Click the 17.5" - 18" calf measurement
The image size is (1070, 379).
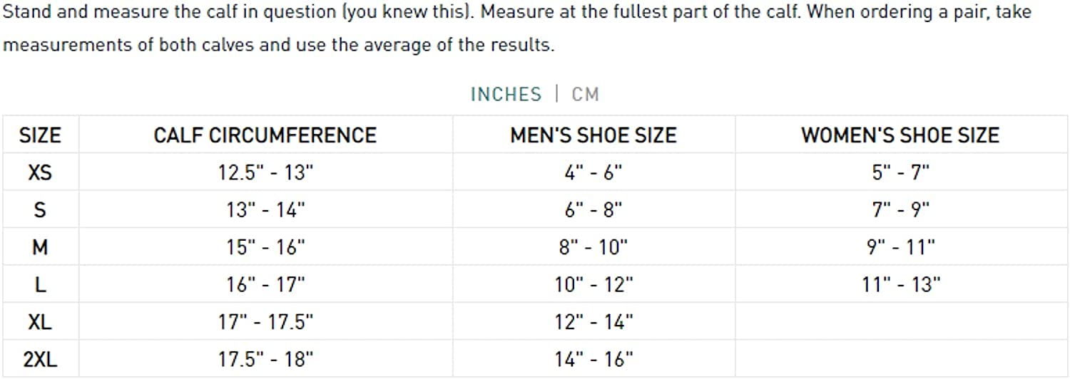point(265,360)
